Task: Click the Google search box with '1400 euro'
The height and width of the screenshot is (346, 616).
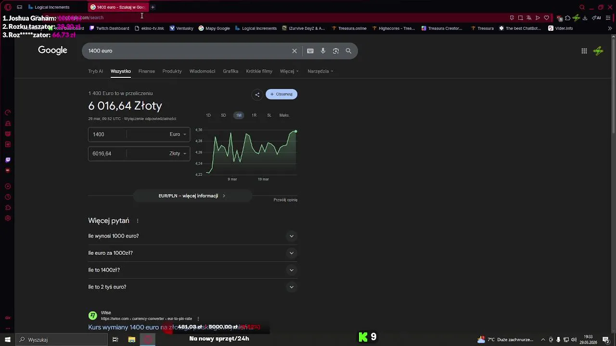Action: click(188, 51)
